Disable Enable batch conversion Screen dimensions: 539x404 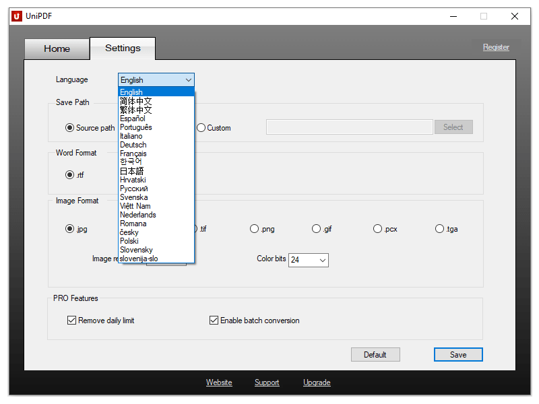tap(214, 320)
